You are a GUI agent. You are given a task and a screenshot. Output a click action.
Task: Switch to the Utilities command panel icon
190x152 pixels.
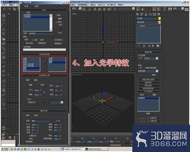tap(159, 14)
